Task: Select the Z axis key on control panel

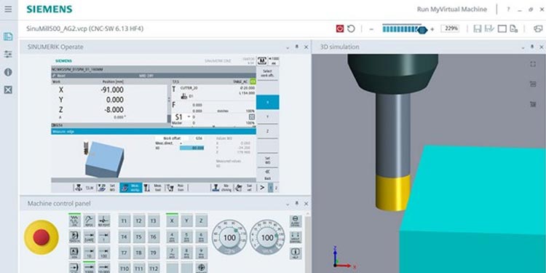Action: [x=201, y=221]
